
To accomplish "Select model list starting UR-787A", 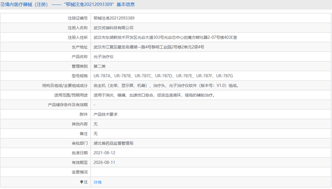I will (x=163, y=76).
